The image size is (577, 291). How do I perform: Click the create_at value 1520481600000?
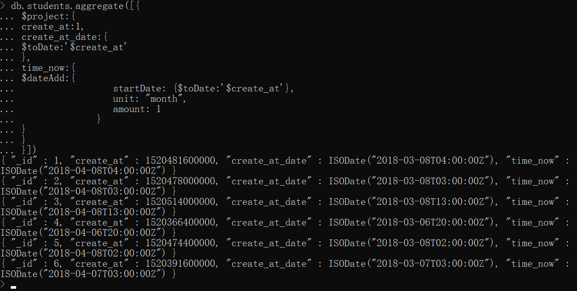[x=181, y=161]
